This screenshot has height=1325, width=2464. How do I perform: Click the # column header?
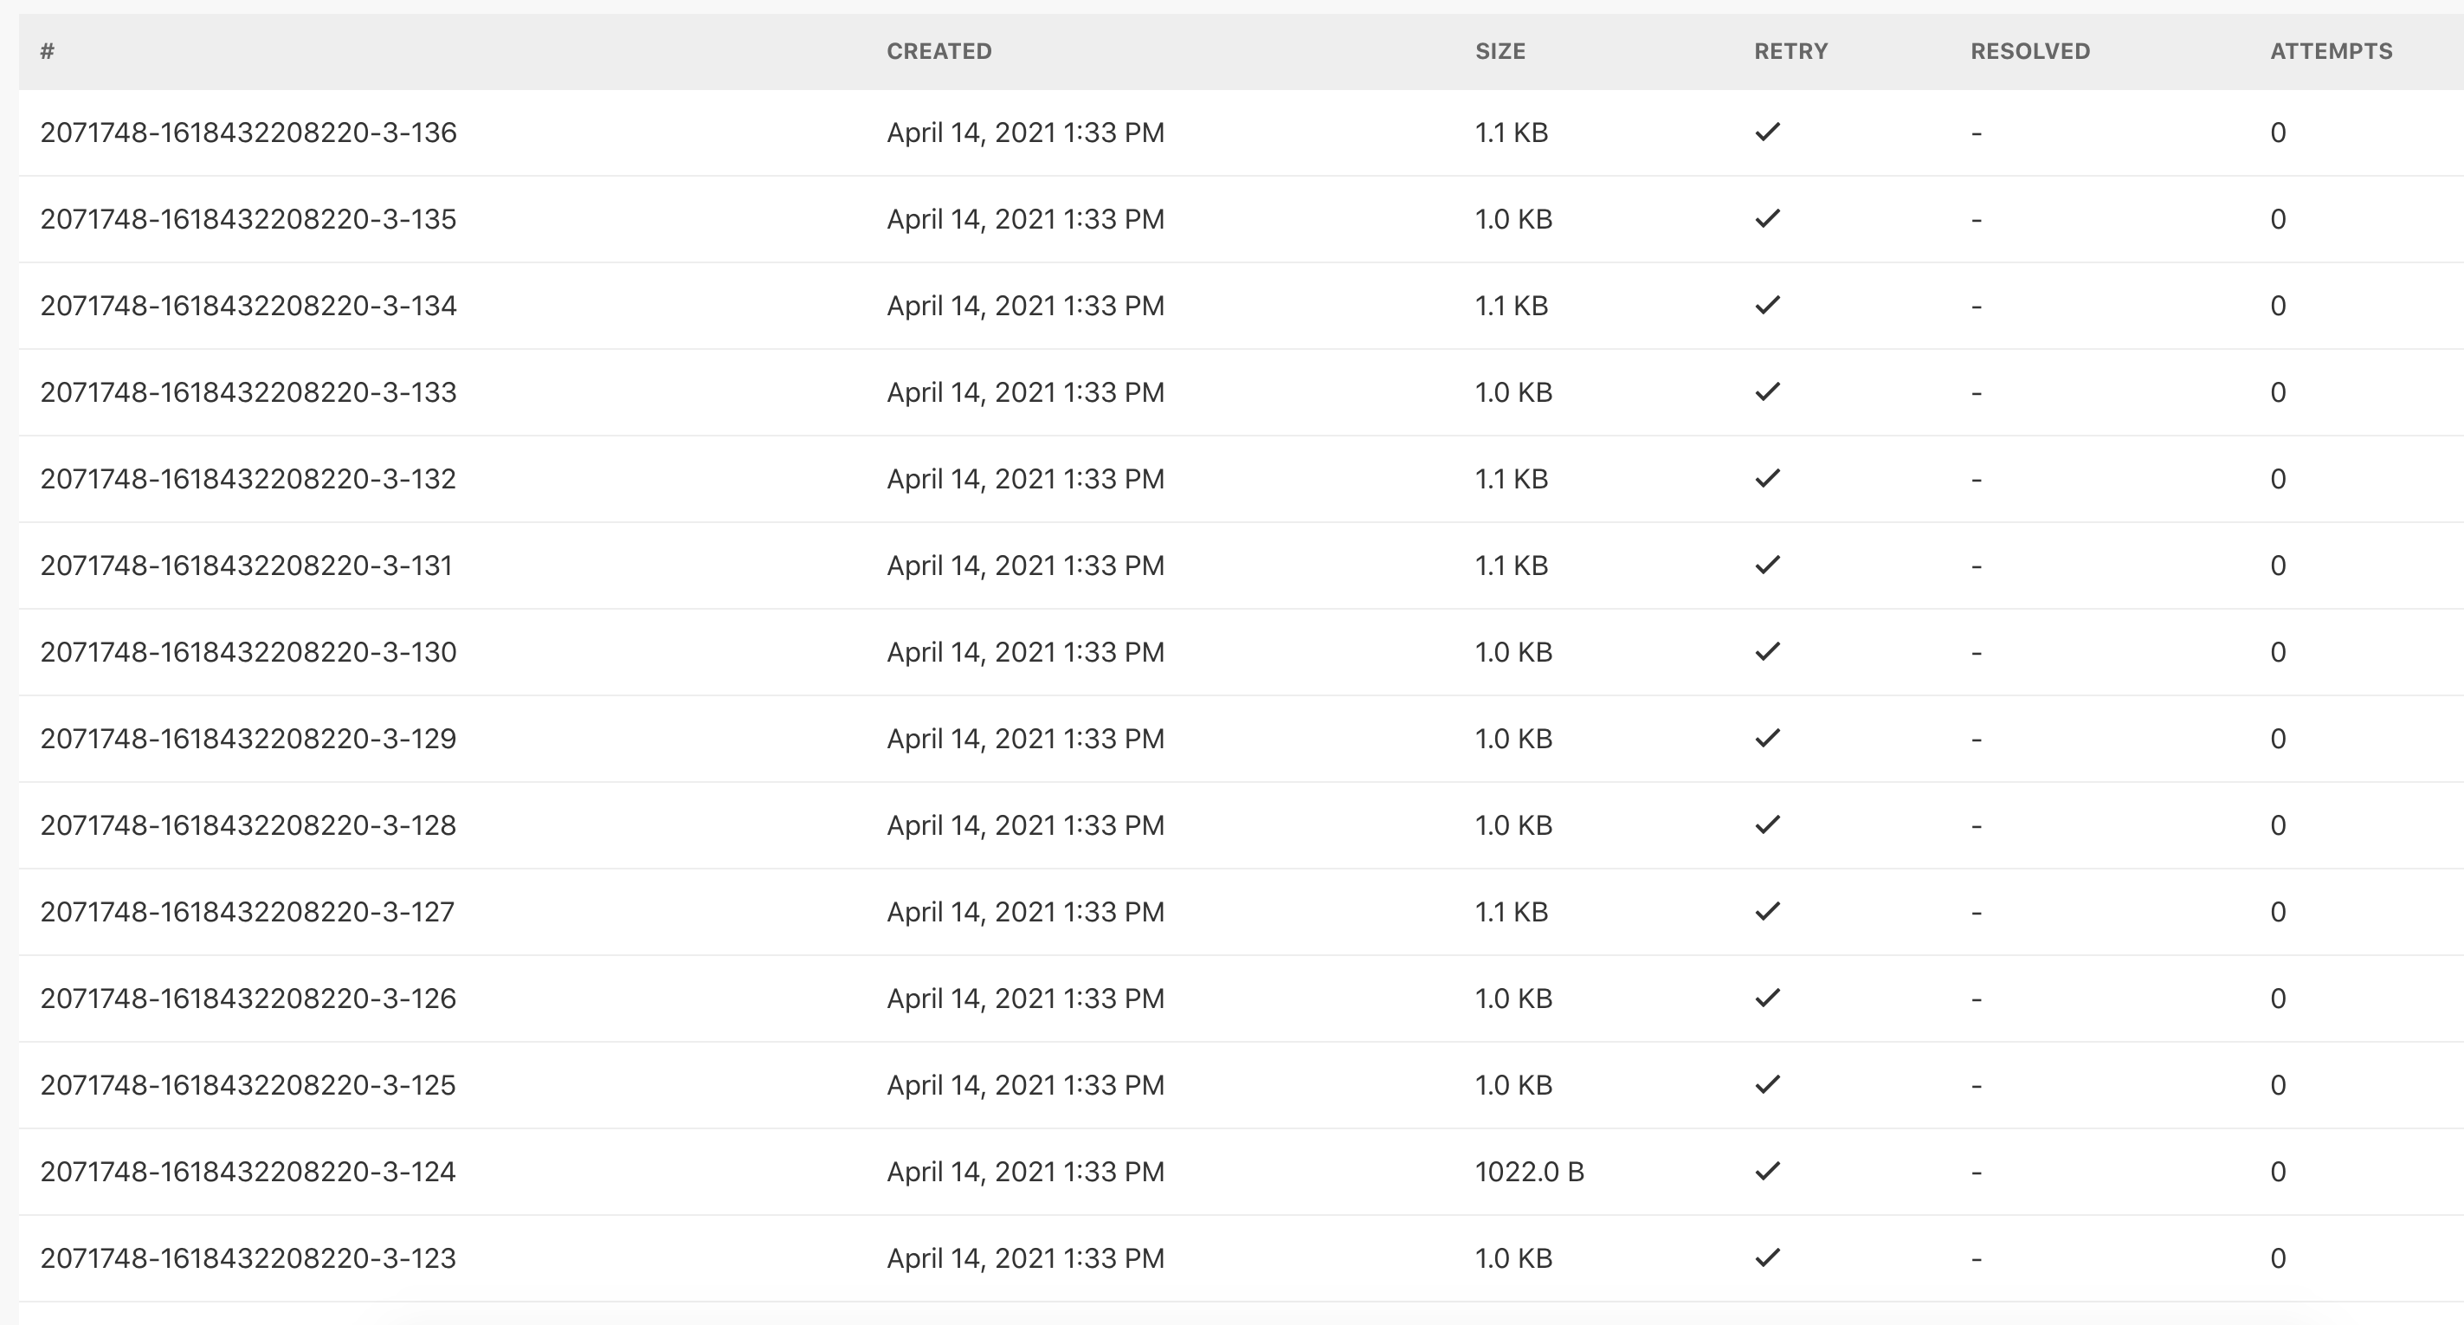pyautogui.click(x=47, y=52)
